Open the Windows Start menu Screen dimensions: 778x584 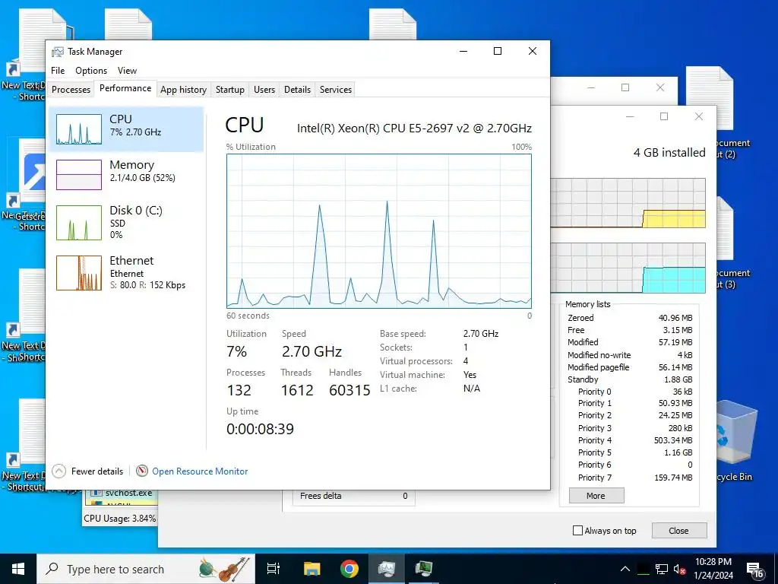coord(18,569)
